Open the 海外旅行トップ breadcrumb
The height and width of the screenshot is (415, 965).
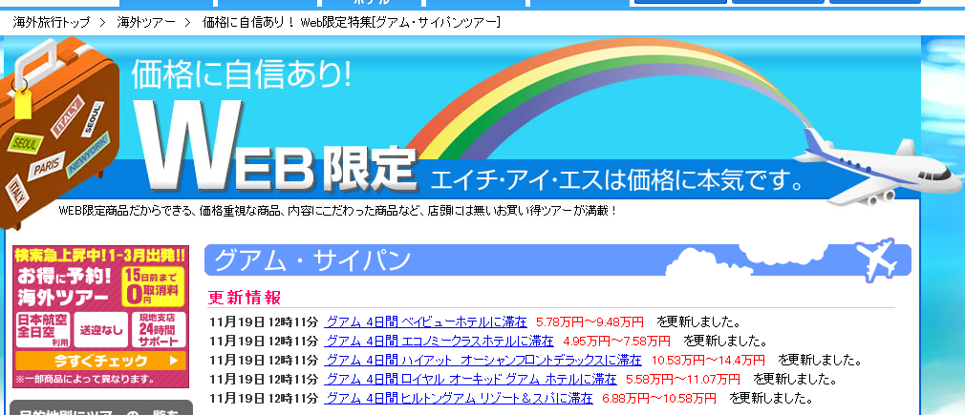tap(52, 22)
